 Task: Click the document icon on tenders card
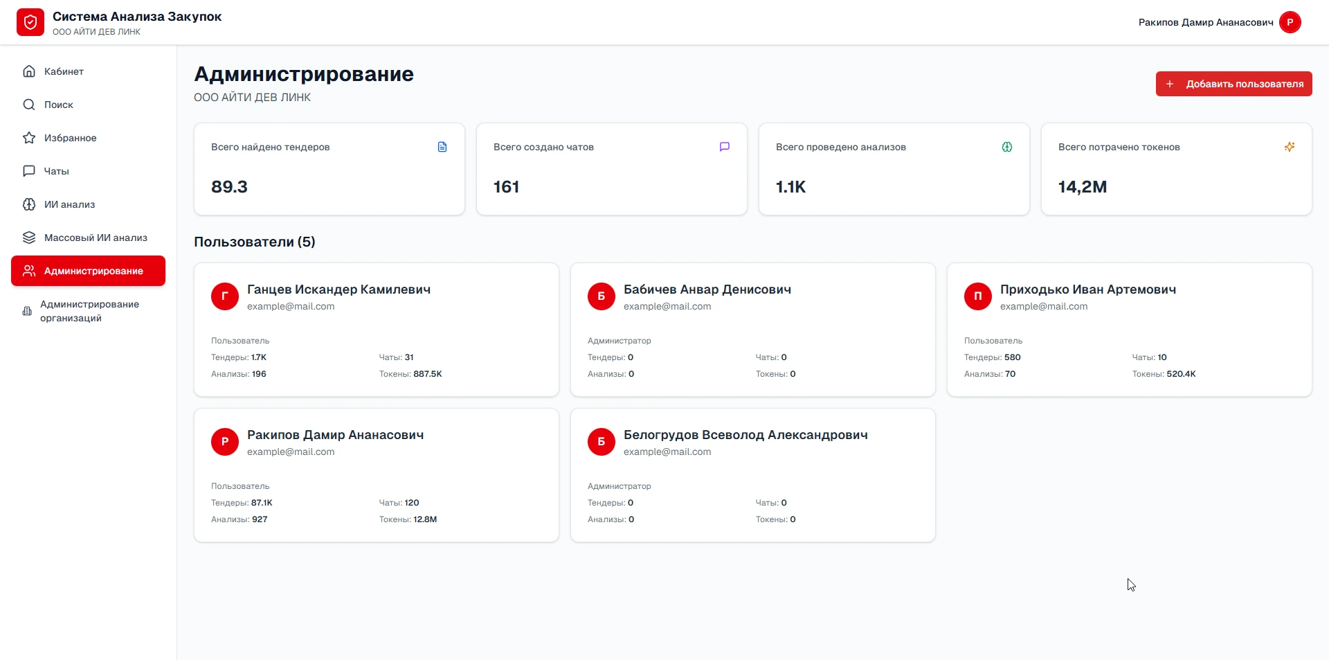[x=442, y=147]
